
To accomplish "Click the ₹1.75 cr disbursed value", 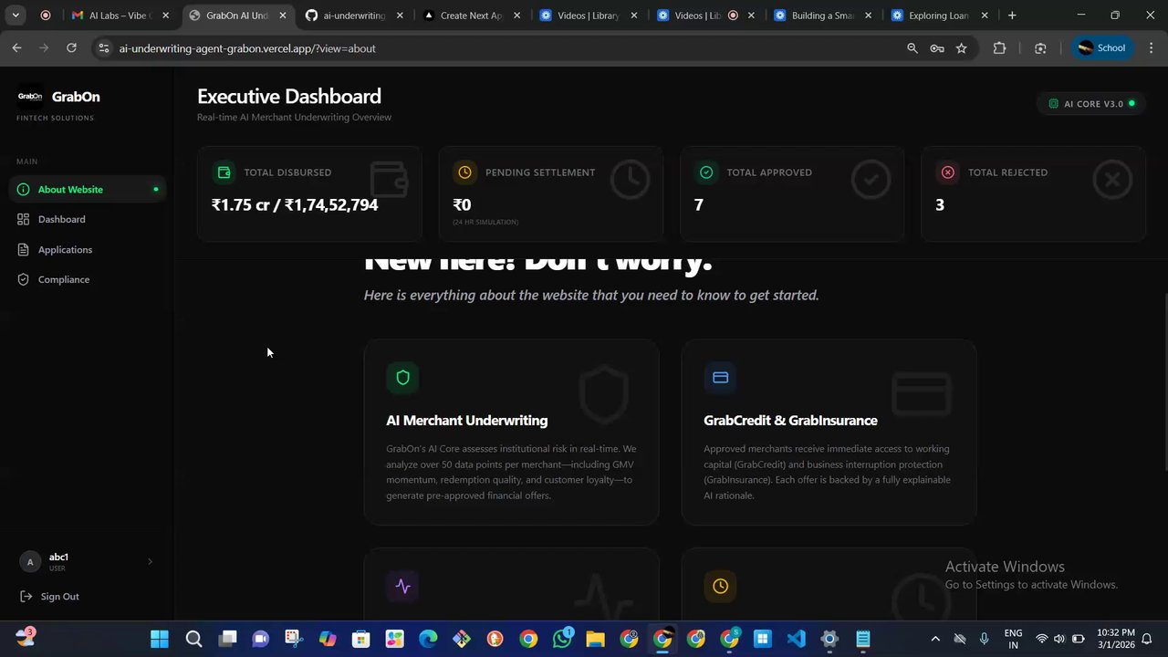I will (x=295, y=205).
